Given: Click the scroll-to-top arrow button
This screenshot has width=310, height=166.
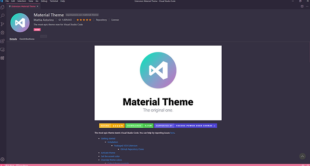Looking at the screenshot, I should (x=302, y=157).
